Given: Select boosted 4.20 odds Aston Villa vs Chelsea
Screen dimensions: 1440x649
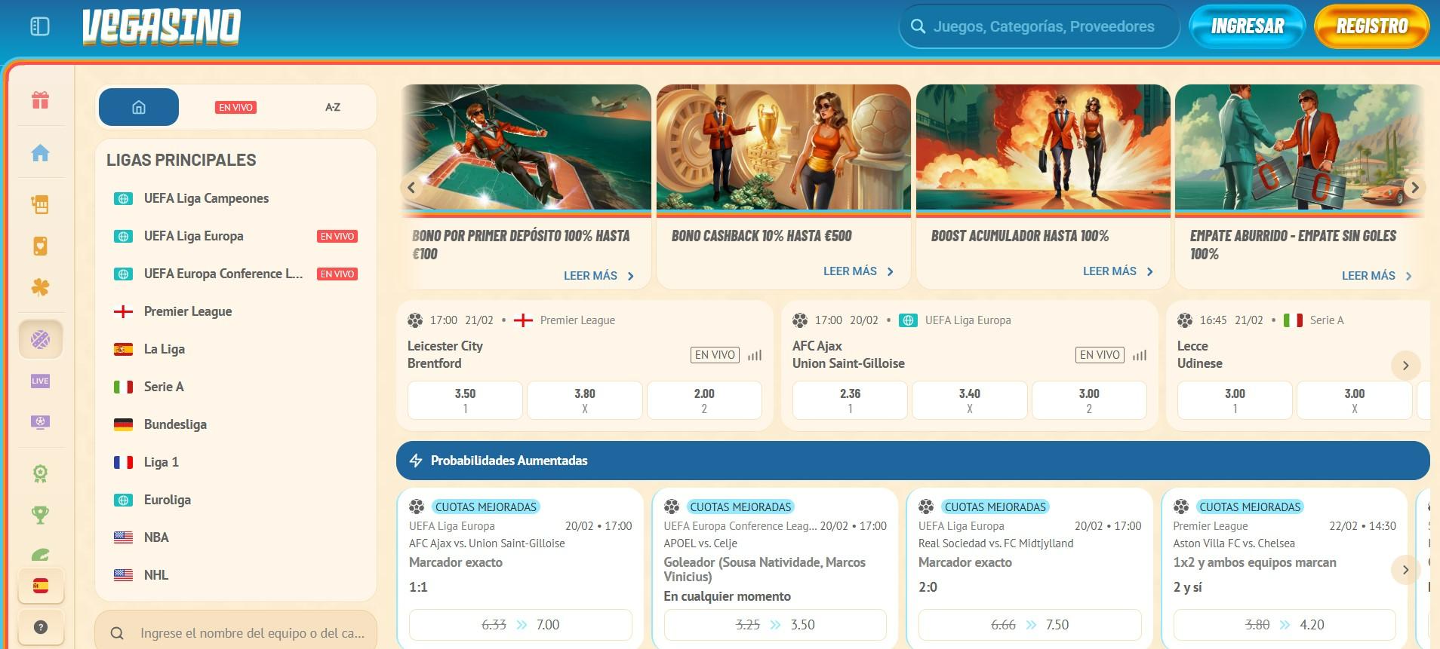Looking at the screenshot, I should point(1285,625).
